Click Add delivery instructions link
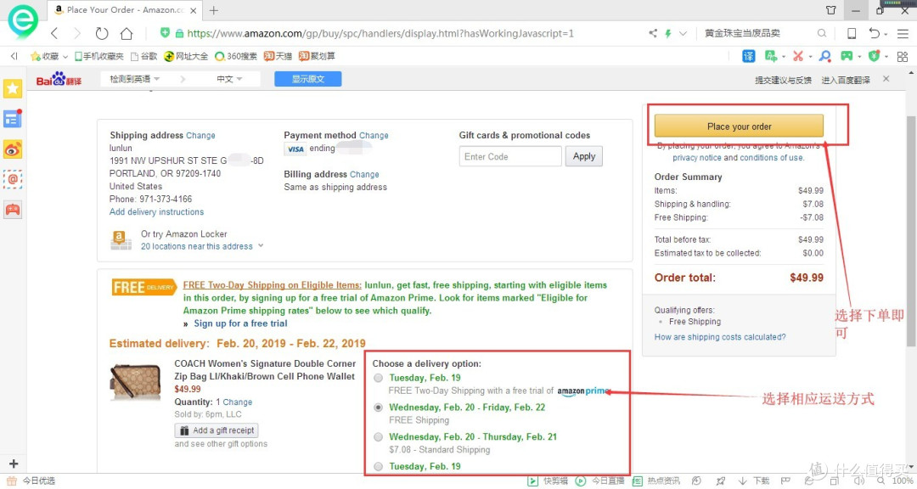Viewport: 917px width, 489px height. click(157, 211)
